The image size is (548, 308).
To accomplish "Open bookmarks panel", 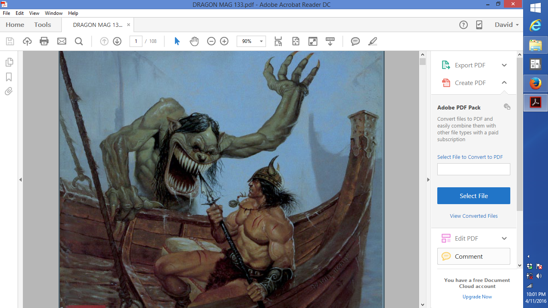I will pos(9,77).
